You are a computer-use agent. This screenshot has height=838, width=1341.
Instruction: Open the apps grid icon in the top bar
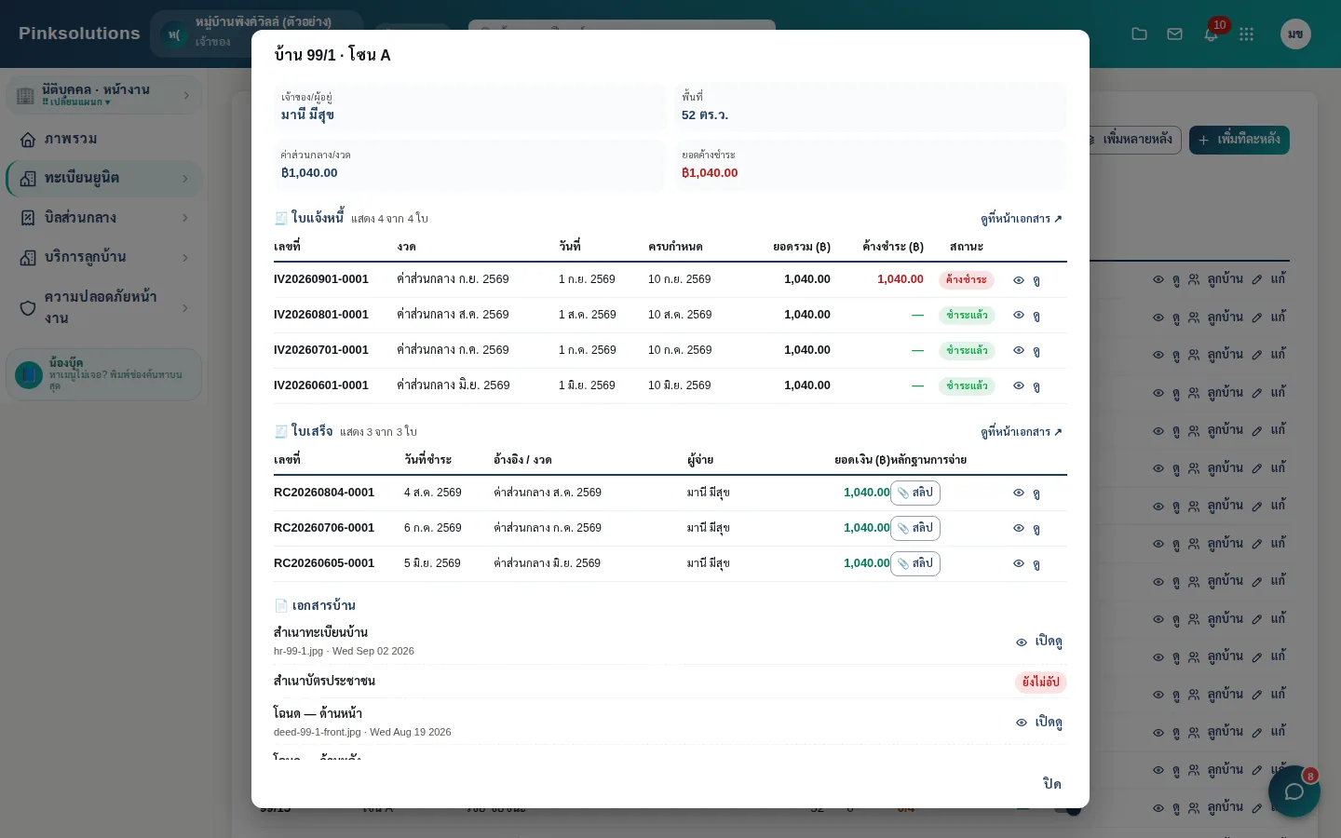pyautogui.click(x=1247, y=34)
